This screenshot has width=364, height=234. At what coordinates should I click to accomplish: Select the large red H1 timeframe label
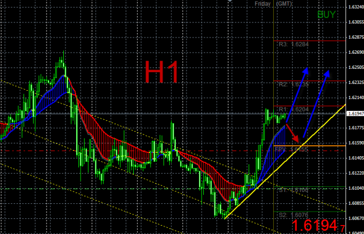162,72
